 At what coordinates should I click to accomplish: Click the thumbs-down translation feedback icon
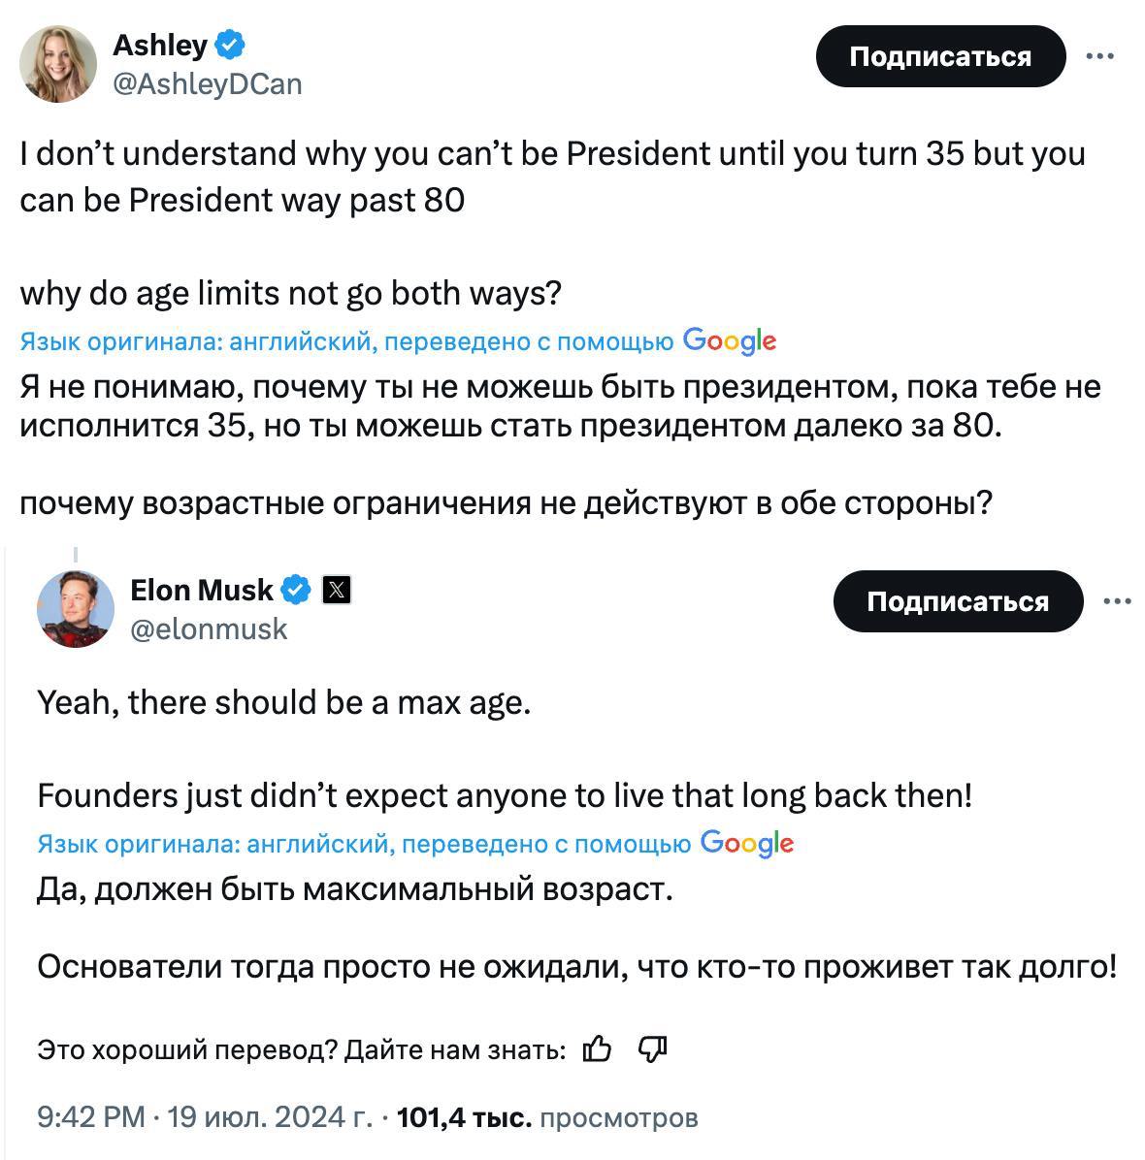click(x=652, y=1048)
